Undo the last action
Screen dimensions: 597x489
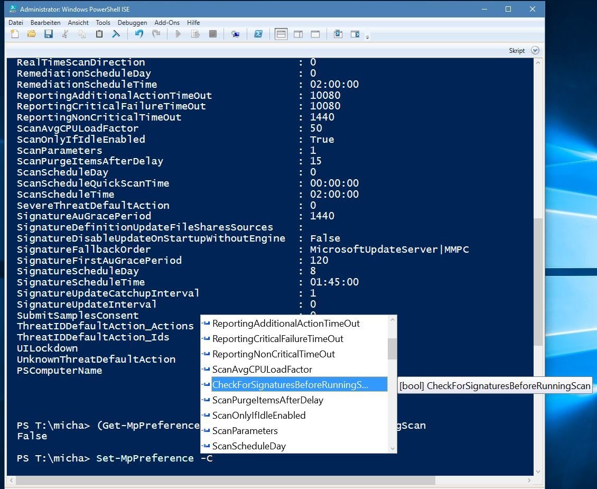tap(138, 34)
